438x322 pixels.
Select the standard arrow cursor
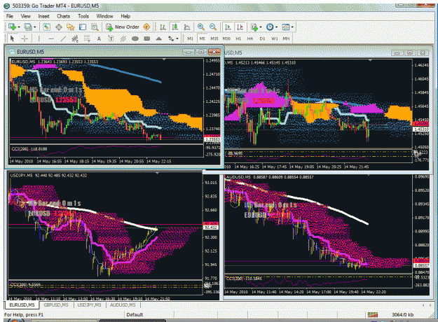pyautogui.click(x=12, y=38)
